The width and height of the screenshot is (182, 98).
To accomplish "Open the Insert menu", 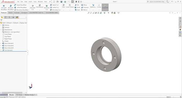I will pos(30,2).
